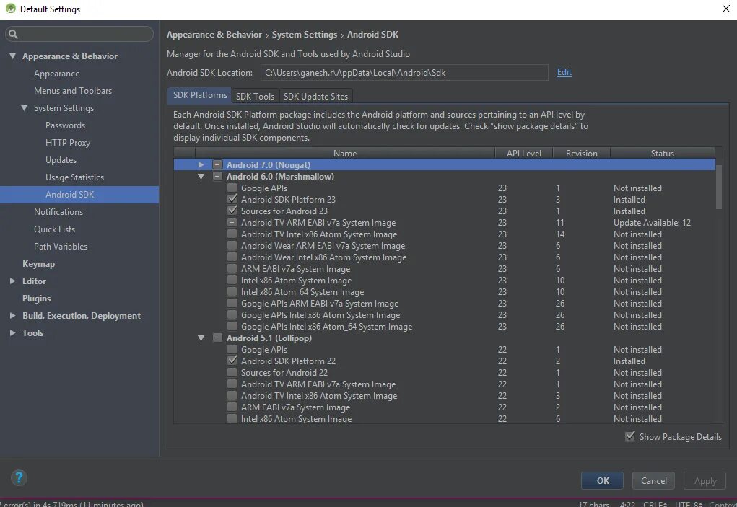Switch to SDK Platforms tab

click(200, 95)
